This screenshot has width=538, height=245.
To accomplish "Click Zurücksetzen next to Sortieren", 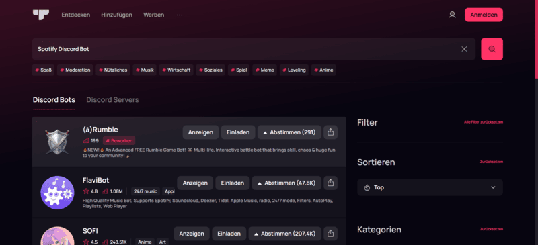I will point(492,162).
